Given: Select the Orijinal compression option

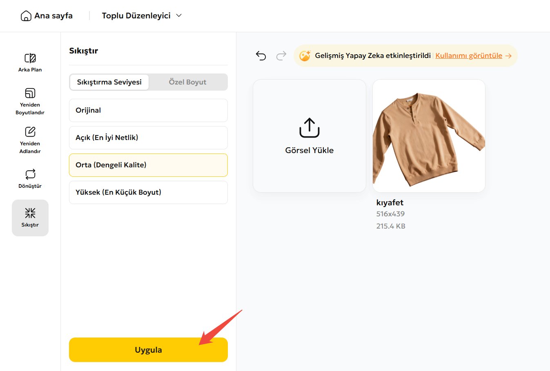Looking at the screenshot, I should coord(148,110).
